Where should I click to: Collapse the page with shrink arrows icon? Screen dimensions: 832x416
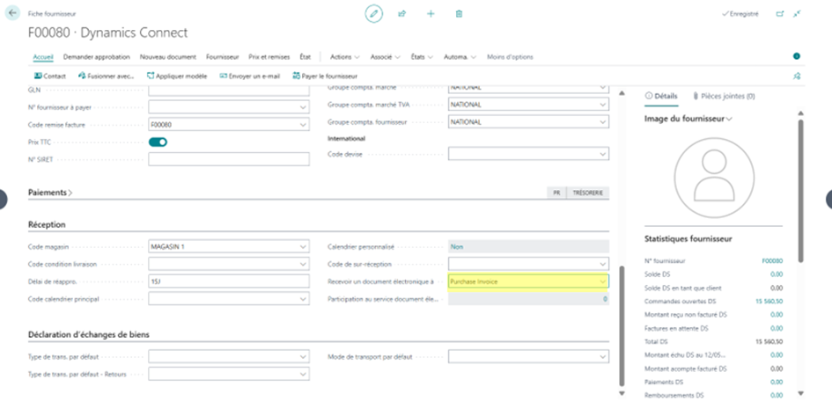tap(797, 14)
